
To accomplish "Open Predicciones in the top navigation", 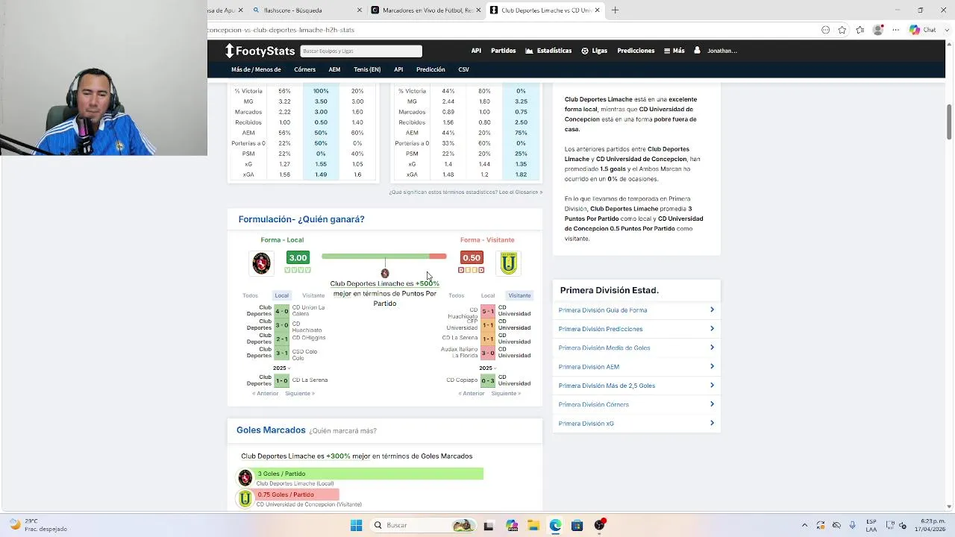I will coord(636,51).
